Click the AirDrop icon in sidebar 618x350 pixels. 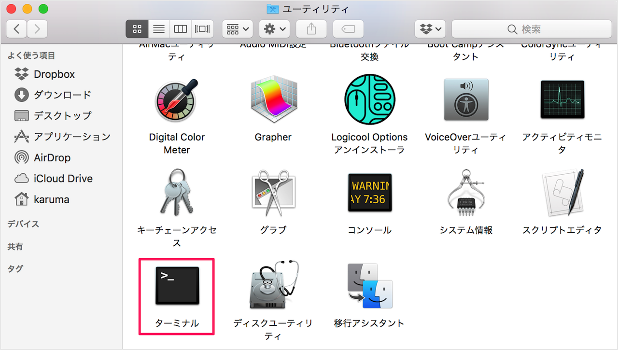coord(22,157)
